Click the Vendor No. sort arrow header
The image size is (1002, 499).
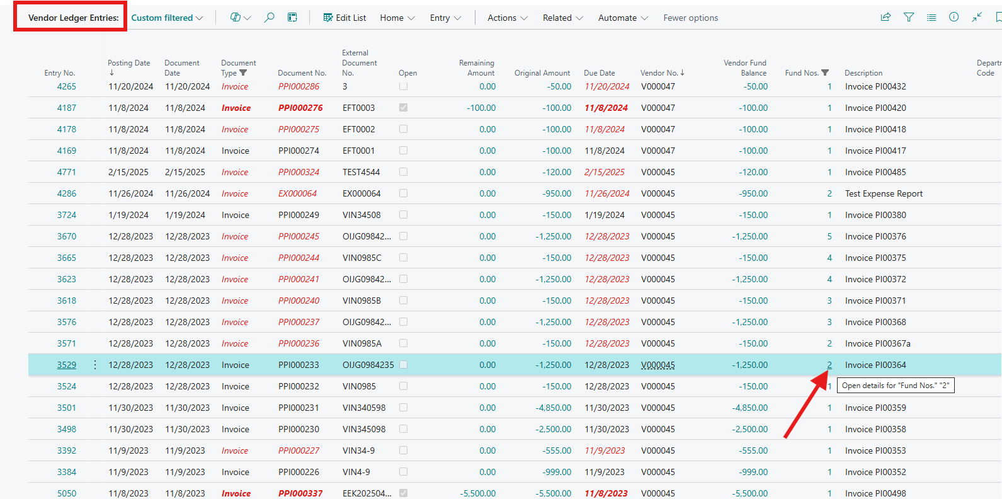click(663, 73)
